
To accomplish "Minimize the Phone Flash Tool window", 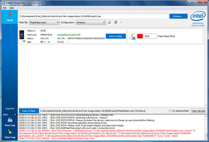I will [190, 2].
